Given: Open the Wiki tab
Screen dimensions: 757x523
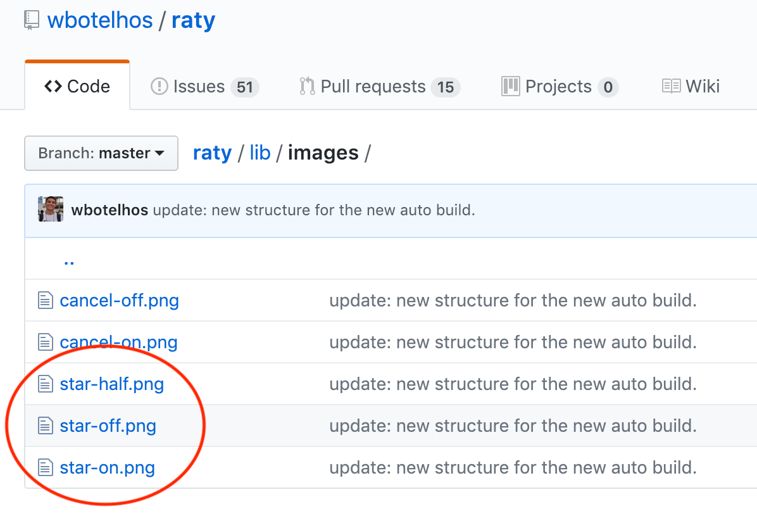Looking at the screenshot, I should click(x=691, y=86).
